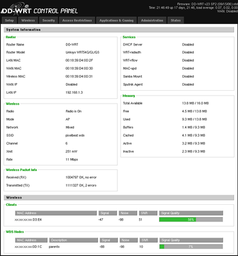238x256 pixels.
Task: Click the Cached memory 4.1 MB value
Action: pos(193,136)
